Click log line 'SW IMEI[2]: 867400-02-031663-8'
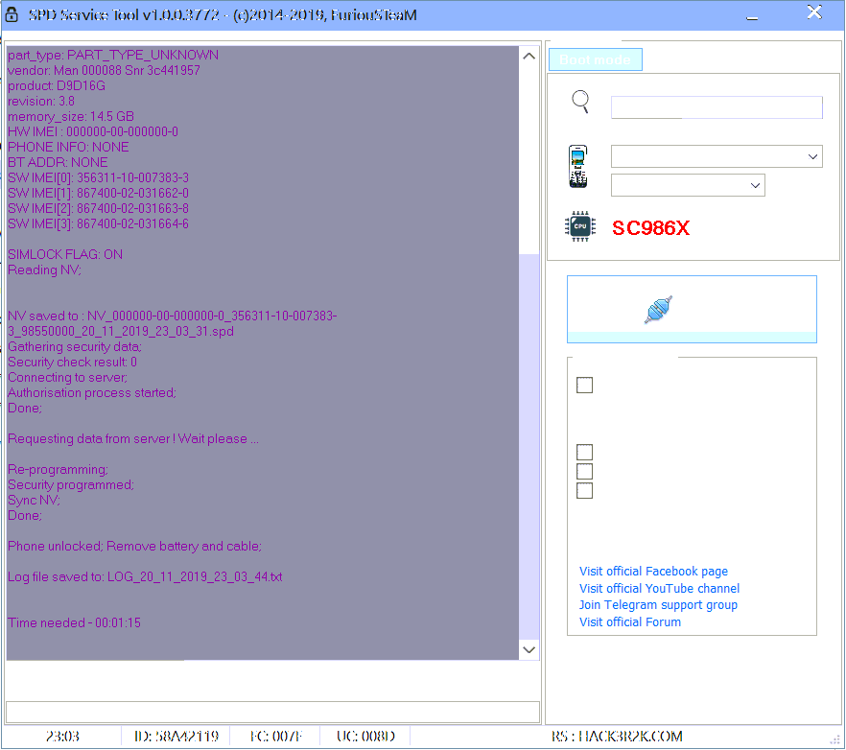The height and width of the screenshot is (750, 846). tap(98, 209)
